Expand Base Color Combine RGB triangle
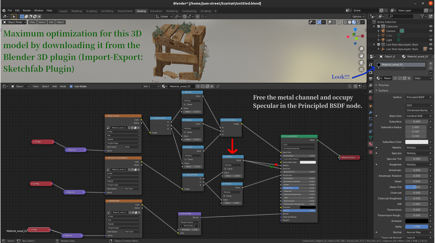Screen dimensions: 435x243 (376, 116)
